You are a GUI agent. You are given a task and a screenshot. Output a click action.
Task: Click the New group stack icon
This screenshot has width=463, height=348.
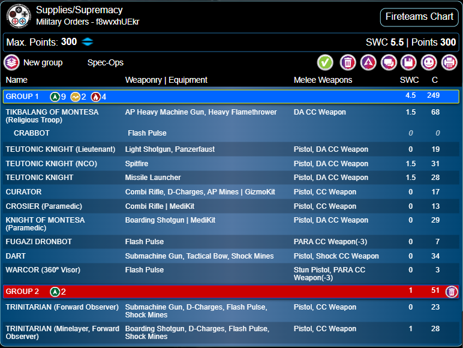coord(11,62)
